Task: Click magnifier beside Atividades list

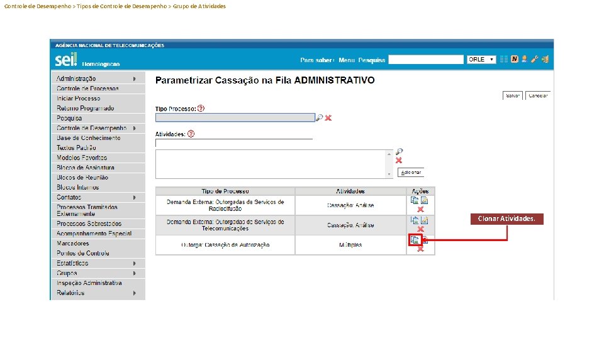Action: coord(399,151)
